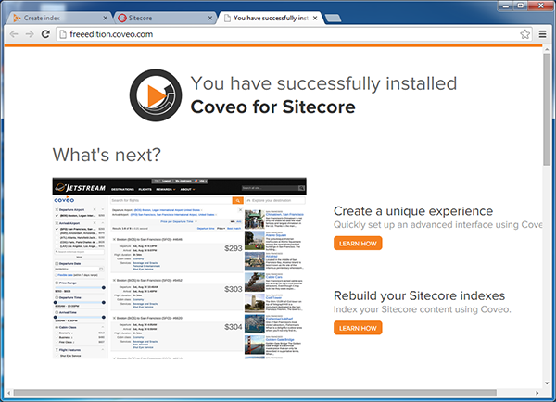This screenshot has width=556, height=402.
Task: Maximize the browser window
Action: pyautogui.click(x=520, y=6)
